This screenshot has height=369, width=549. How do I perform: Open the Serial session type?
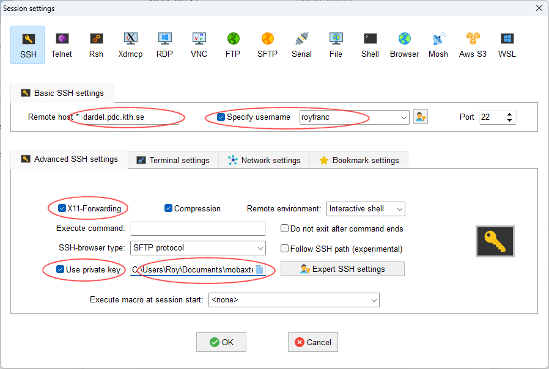coord(301,45)
